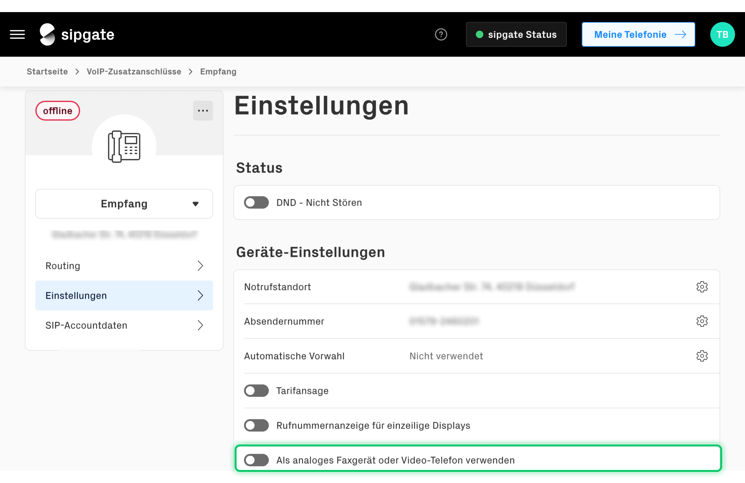The height and width of the screenshot is (483, 745).
Task: Edit Absendernummer via its gear icon
Action: [x=702, y=321]
